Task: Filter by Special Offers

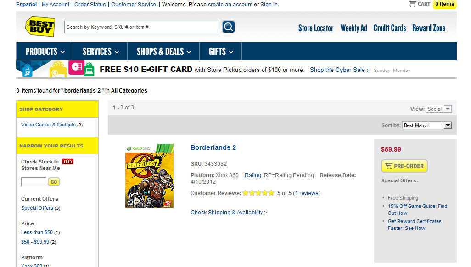Action: pos(37,208)
